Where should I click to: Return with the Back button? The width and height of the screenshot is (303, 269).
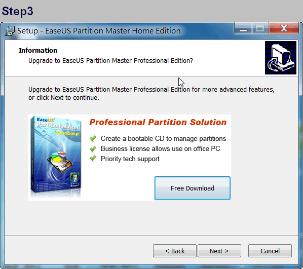(175, 251)
